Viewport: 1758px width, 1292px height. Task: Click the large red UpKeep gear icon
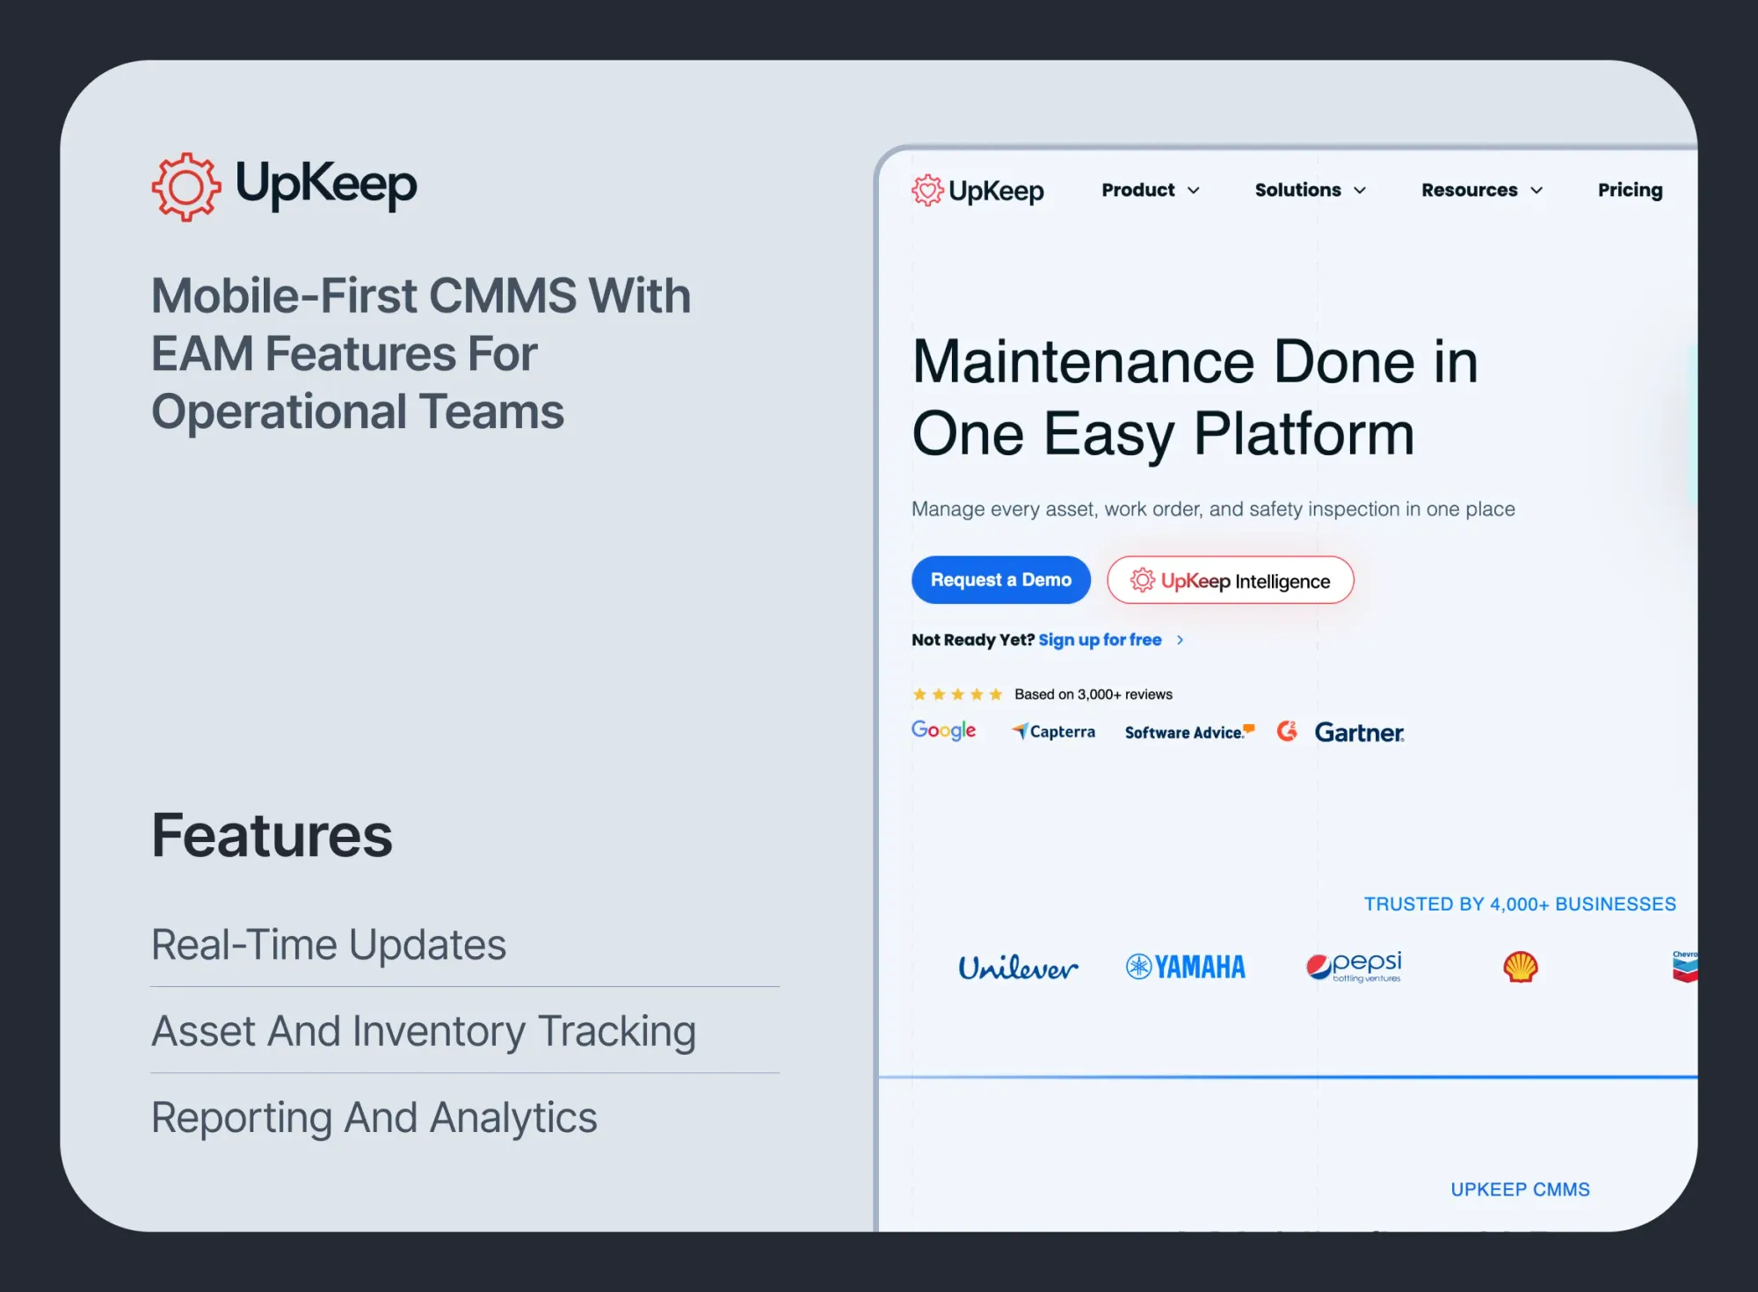pos(185,186)
